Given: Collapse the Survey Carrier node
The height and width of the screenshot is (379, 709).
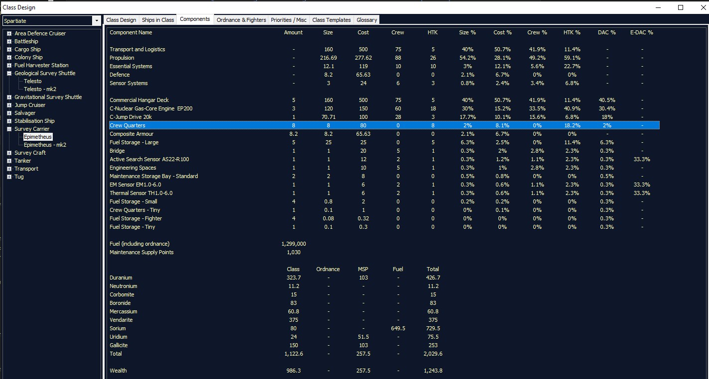Looking at the screenshot, I should tap(9, 129).
